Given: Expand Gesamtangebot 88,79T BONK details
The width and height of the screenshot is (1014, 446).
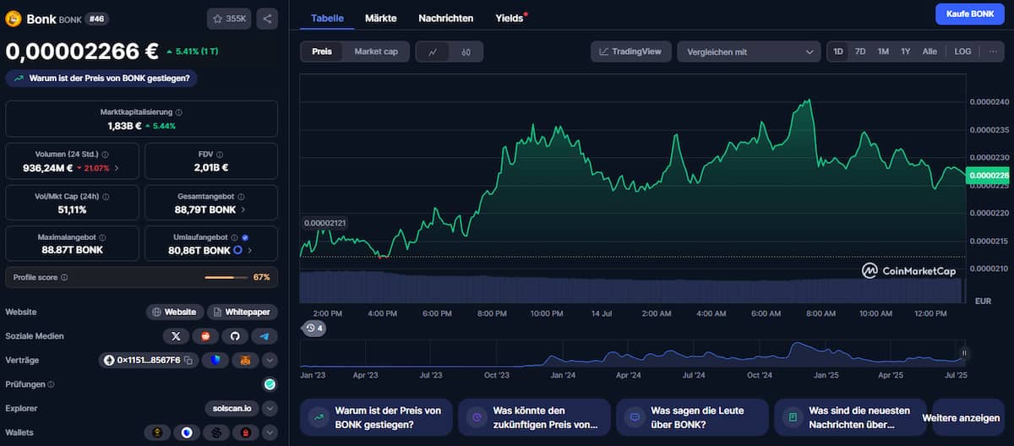Looking at the screenshot, I should tap(243, 209).
